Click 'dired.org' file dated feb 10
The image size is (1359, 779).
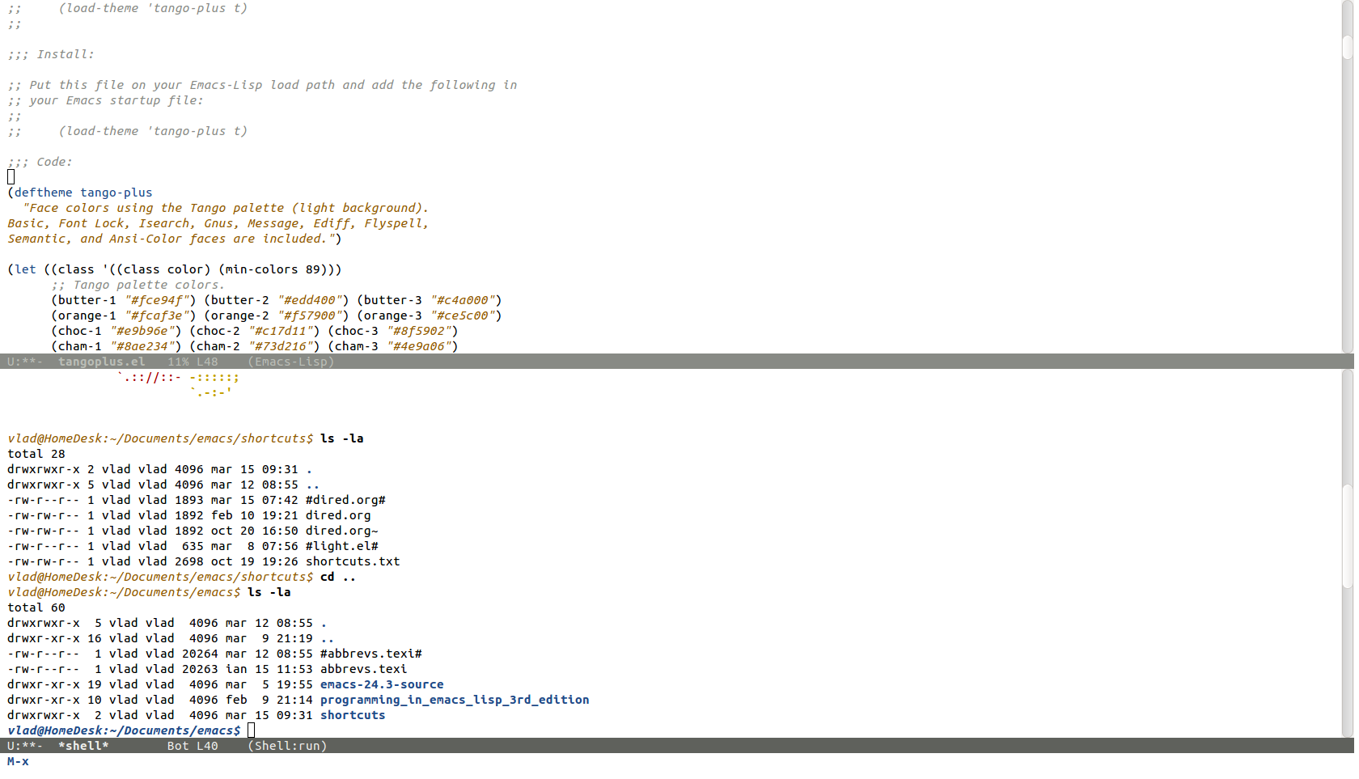pyautogui.click(x=338, y=515)
